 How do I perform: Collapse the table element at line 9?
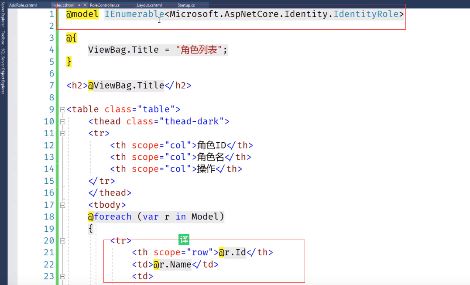tap(63, 110)
